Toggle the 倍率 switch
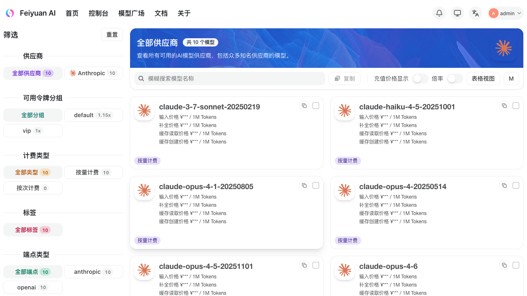Screen dimensions: 527x296 (455, 79)
